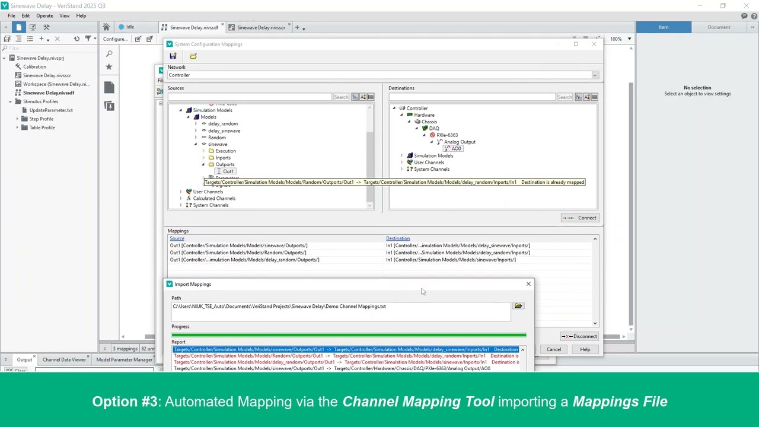
Task: Open the Network Controller dropdown
Action: (x=595, y=75)
